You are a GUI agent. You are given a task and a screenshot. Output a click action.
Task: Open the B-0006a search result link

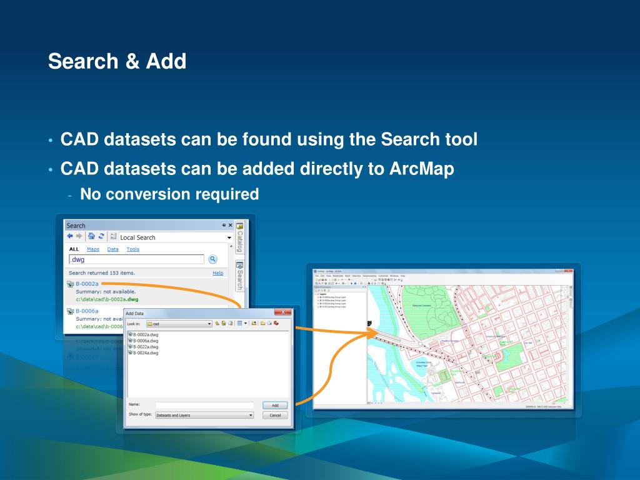point(87,311)
